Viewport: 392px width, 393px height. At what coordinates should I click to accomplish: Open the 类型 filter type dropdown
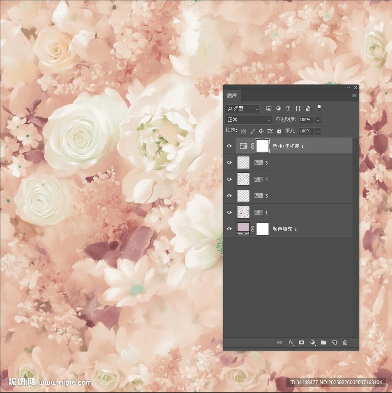[x=242, y=109]
